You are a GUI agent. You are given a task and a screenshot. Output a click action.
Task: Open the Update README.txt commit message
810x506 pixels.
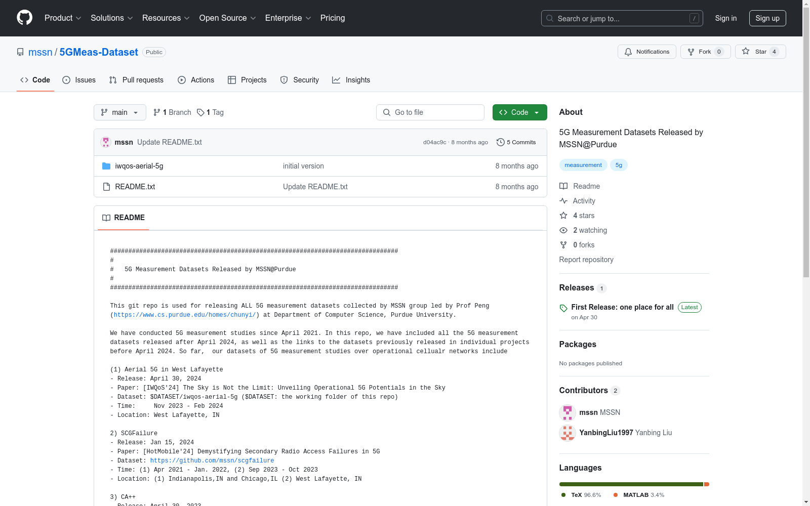tap(170, 142)
